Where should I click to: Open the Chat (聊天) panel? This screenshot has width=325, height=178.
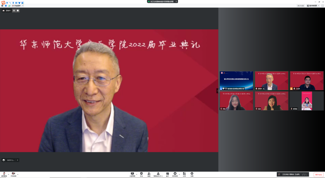pyautogui.click(x=168, y=174)
